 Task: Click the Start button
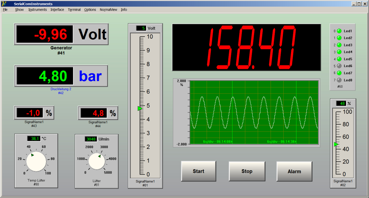[199, 171]
